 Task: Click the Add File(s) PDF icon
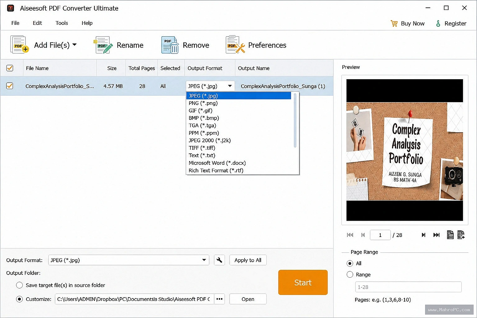19,45
